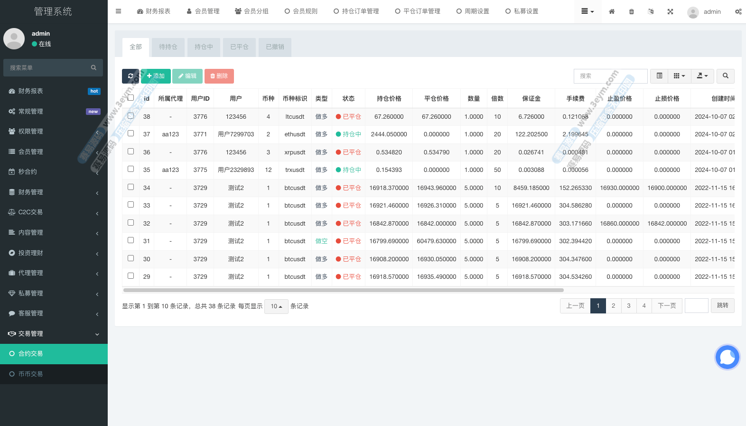Switch to the 持仓中 tab
This screenshot has width=746, height=426.
click(204, 47)
